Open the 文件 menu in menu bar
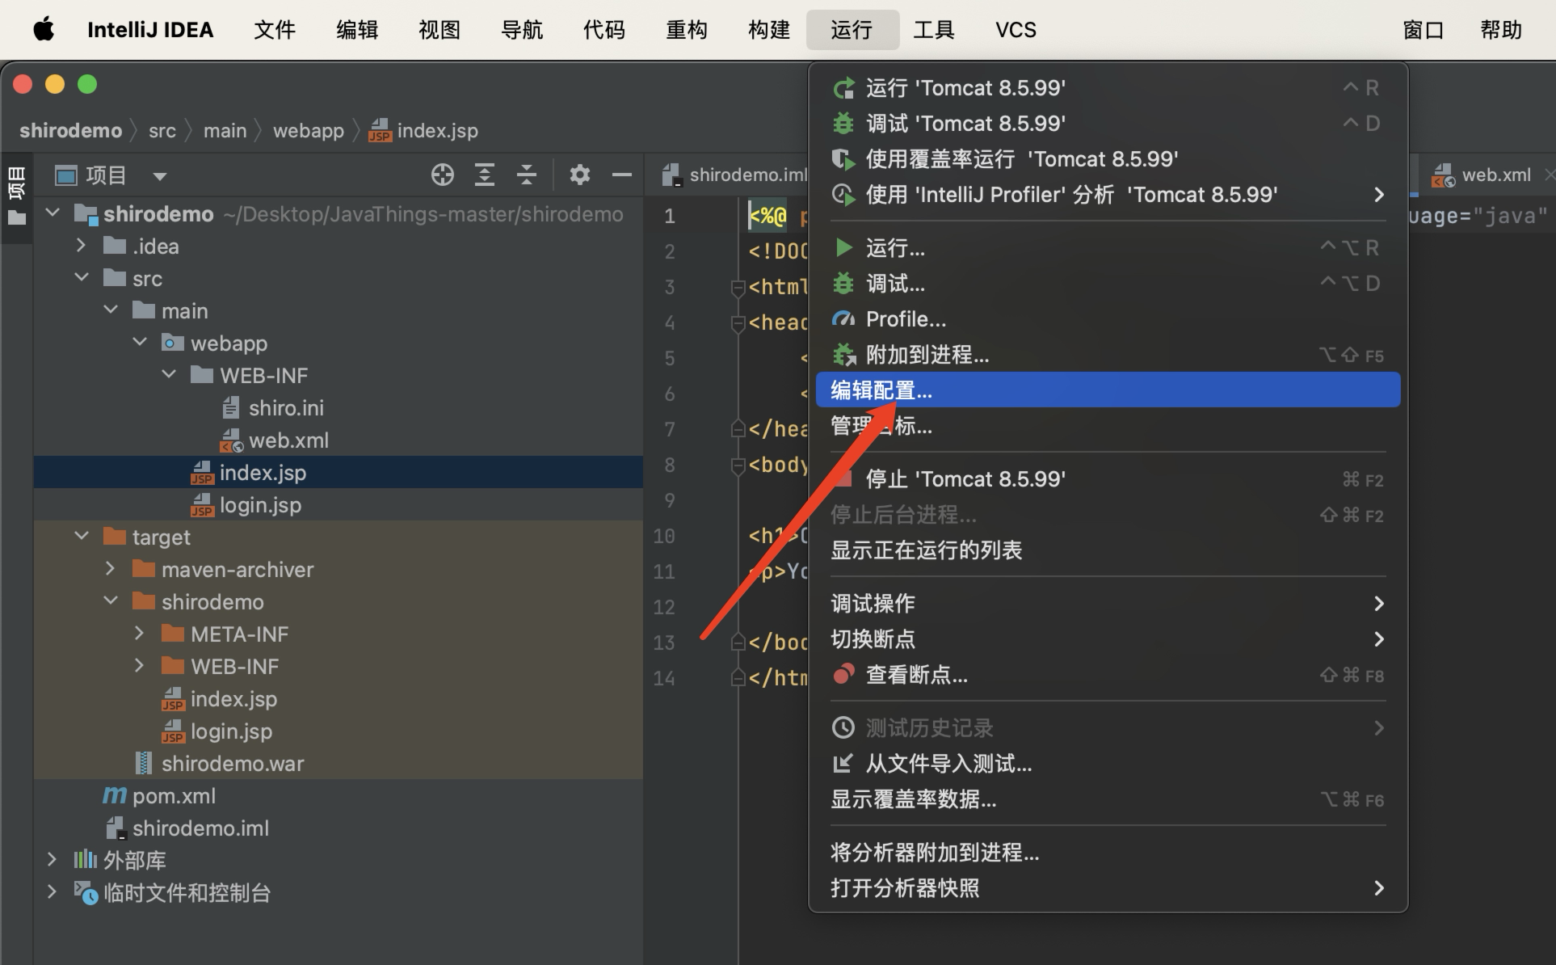 (x=275, y=30)
